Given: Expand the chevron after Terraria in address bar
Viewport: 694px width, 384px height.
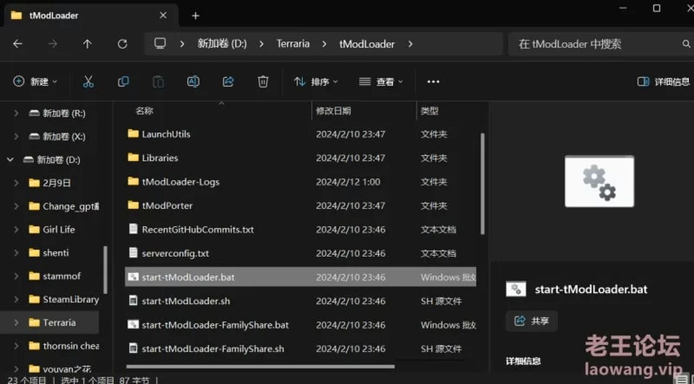Looking at the screenshot, I should 325,44.
